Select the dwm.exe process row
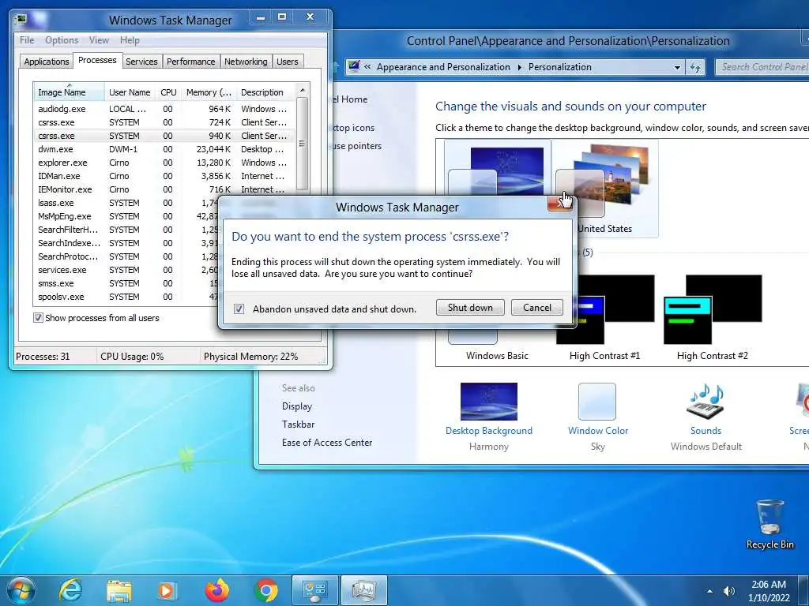Viewport: 809px width, 606px height. tap(164, 149)
